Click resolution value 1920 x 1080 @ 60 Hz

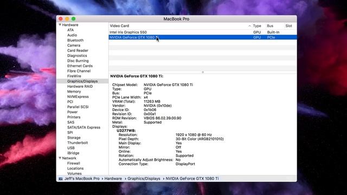point(194,135)
